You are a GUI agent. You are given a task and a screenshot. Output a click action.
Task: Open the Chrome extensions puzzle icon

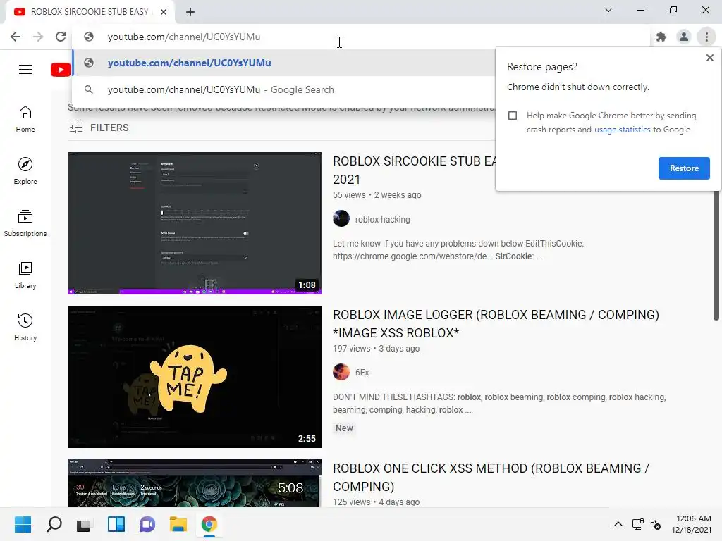click(x=661, y=37)
